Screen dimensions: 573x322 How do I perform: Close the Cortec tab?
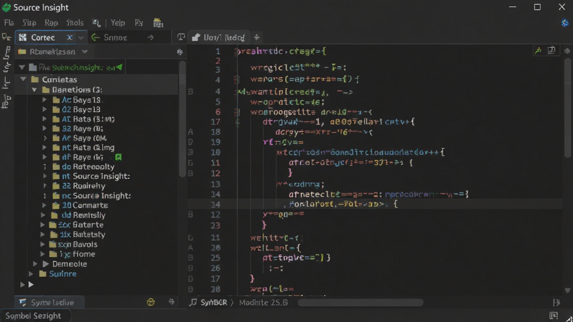point(69,37)
